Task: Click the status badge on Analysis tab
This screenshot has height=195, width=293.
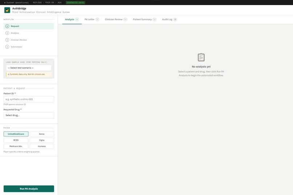Action: [77, 19]
